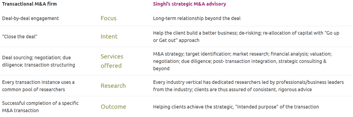Click 'Deal-by-deal engagement' text
This screenshot has width=353, height=117.
[x=30, y=18]
